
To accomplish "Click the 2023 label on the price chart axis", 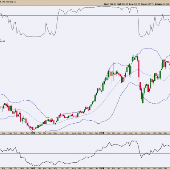I will tap(33, 133).
